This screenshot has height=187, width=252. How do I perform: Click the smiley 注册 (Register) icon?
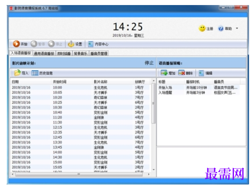point(202,29)
